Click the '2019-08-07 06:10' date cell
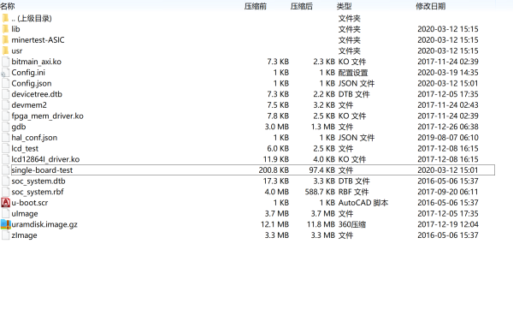 (447, 137)
